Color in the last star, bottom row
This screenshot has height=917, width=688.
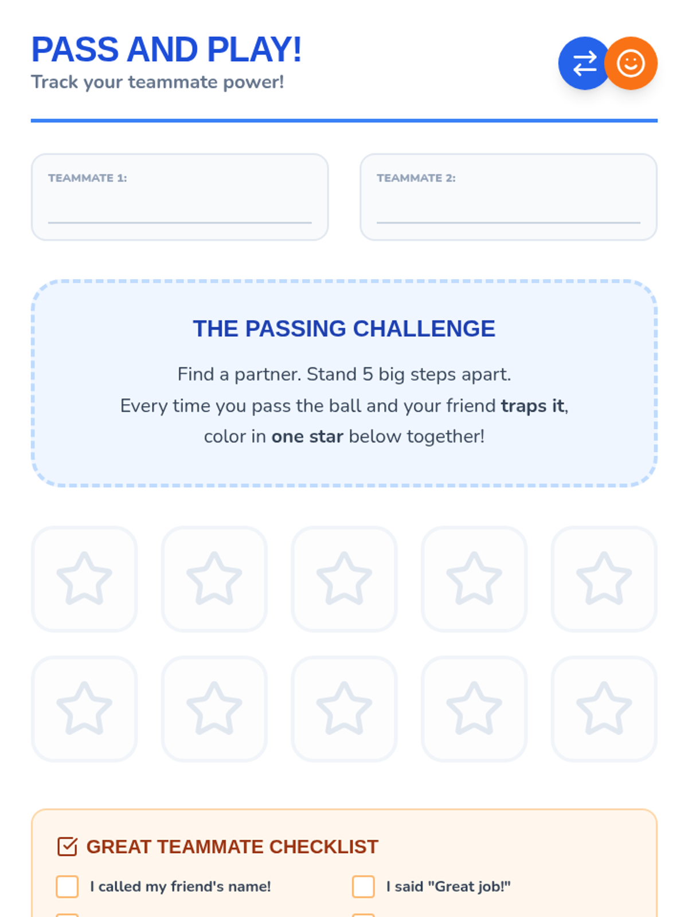pos(604,709)
